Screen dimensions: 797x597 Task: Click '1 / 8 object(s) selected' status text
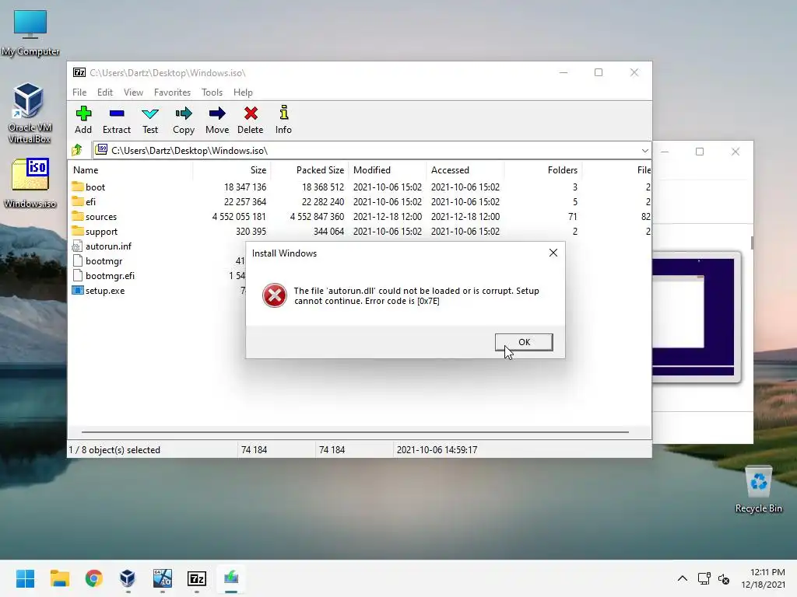click(x=114, y=450)
